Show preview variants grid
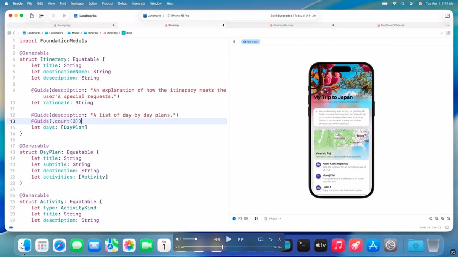Screen dimensions: 458x257 [x=246, y=219]
